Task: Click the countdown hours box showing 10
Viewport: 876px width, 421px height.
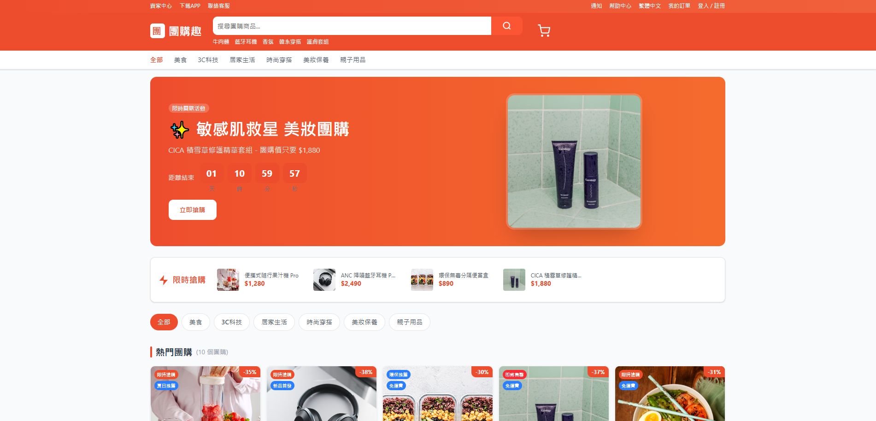Action: [240, 173]
